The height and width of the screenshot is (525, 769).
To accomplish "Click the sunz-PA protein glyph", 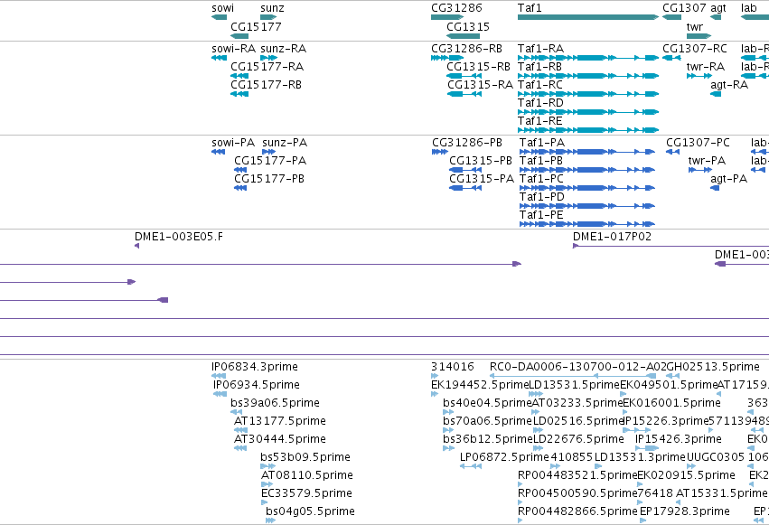I will pyautogui.click(x=268, y=152).
